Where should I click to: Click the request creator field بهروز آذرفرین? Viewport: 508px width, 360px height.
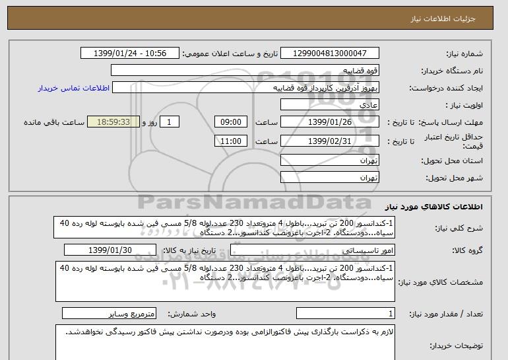point(245,88)
